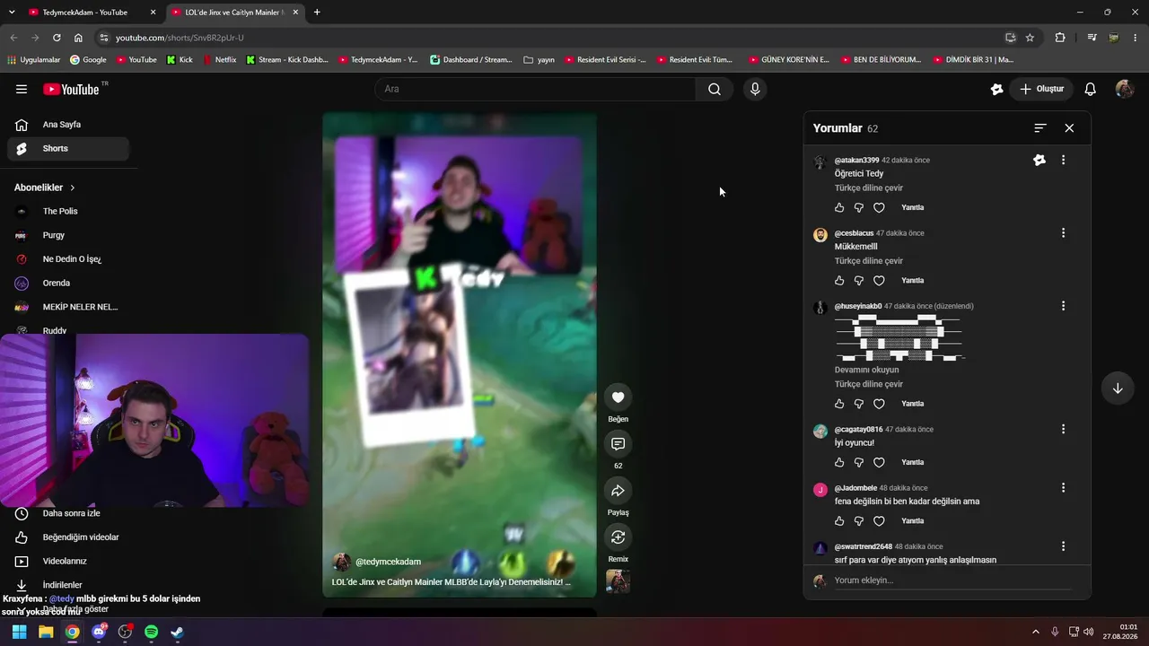Viewport: 1149px width, 646px height.
Task: Open YouTube notifications bell
Action: (1091, 89)
